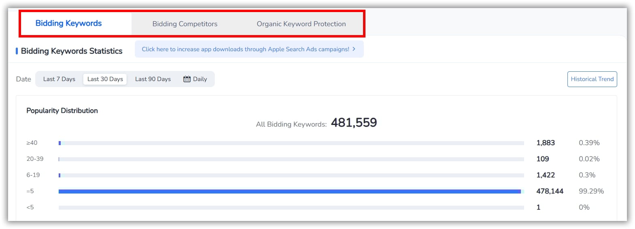Click the 99.29% percentage value
The height and width of the screenshot is (229, 635).
(591, 191)
